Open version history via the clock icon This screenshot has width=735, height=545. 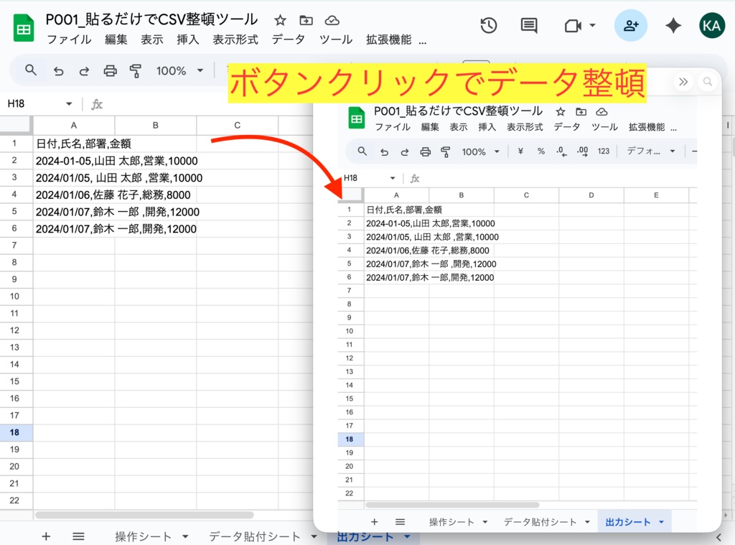click(x=489, y=25)
